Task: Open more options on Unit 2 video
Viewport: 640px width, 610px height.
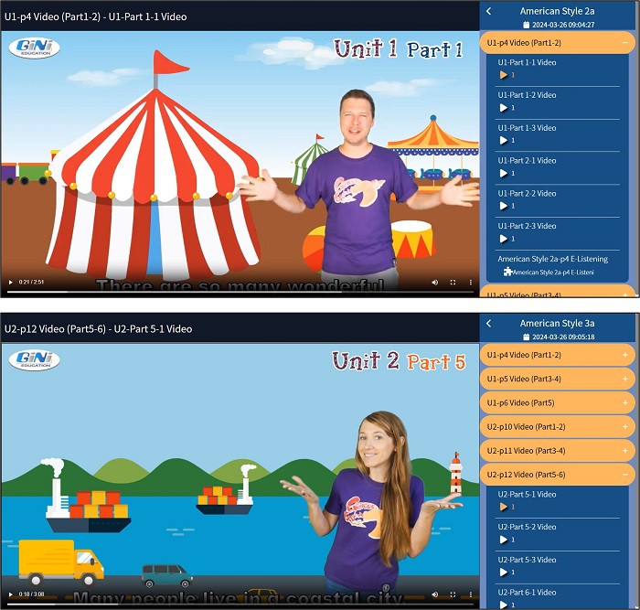Action: (x=471, y=595)
